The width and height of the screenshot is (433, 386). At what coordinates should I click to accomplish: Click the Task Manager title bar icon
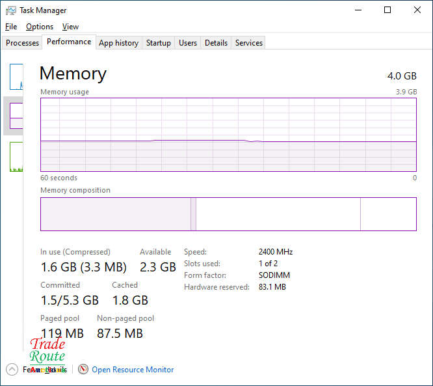(10, 10)
